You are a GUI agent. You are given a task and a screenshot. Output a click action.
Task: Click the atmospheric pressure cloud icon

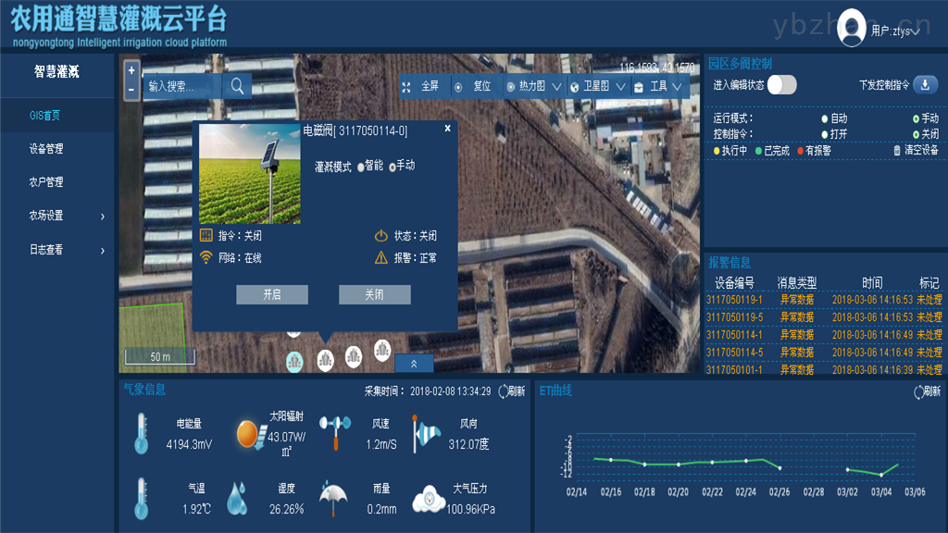pyautogui.click(x=429, y=499)
